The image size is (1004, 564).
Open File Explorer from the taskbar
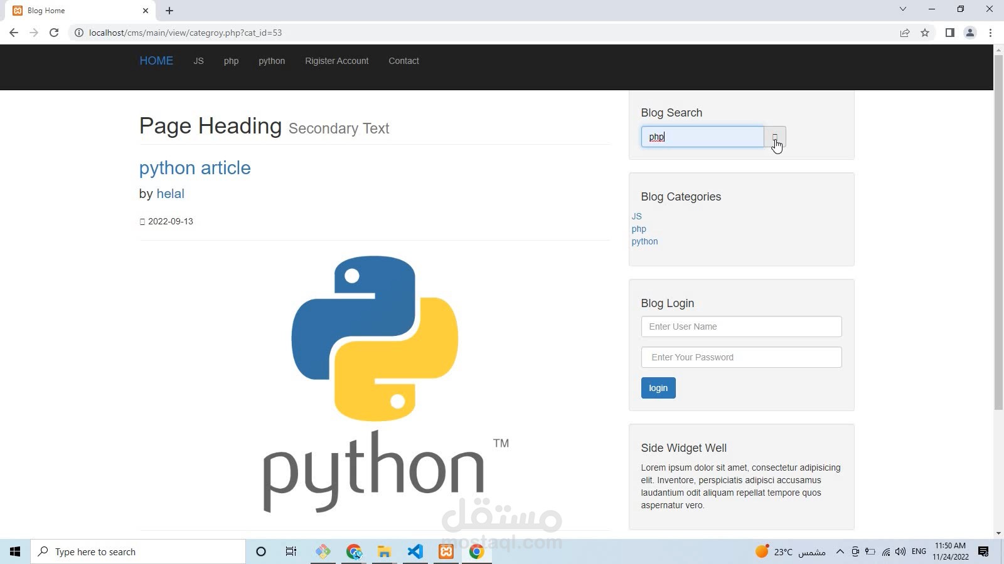click(x=384, y=551)
